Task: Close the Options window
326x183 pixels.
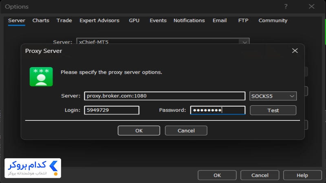Action: pos(311,7)
